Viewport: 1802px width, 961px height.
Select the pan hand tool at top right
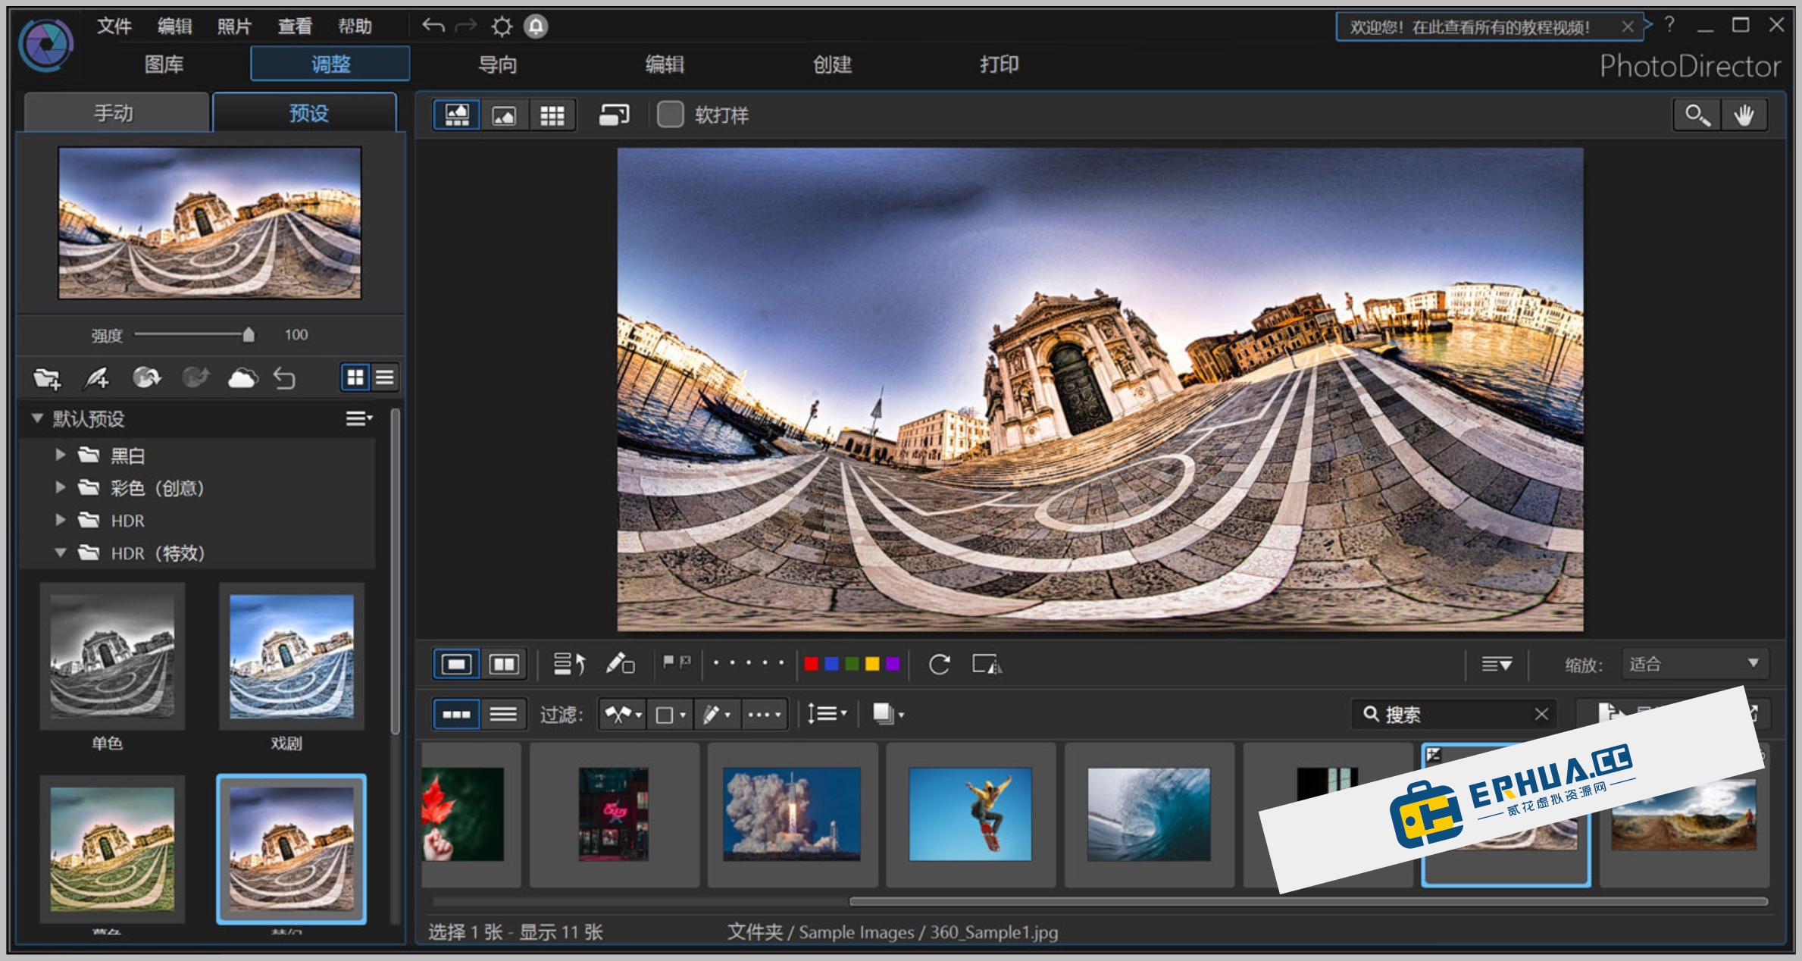pyautogui.click(x=1744, y=114)
